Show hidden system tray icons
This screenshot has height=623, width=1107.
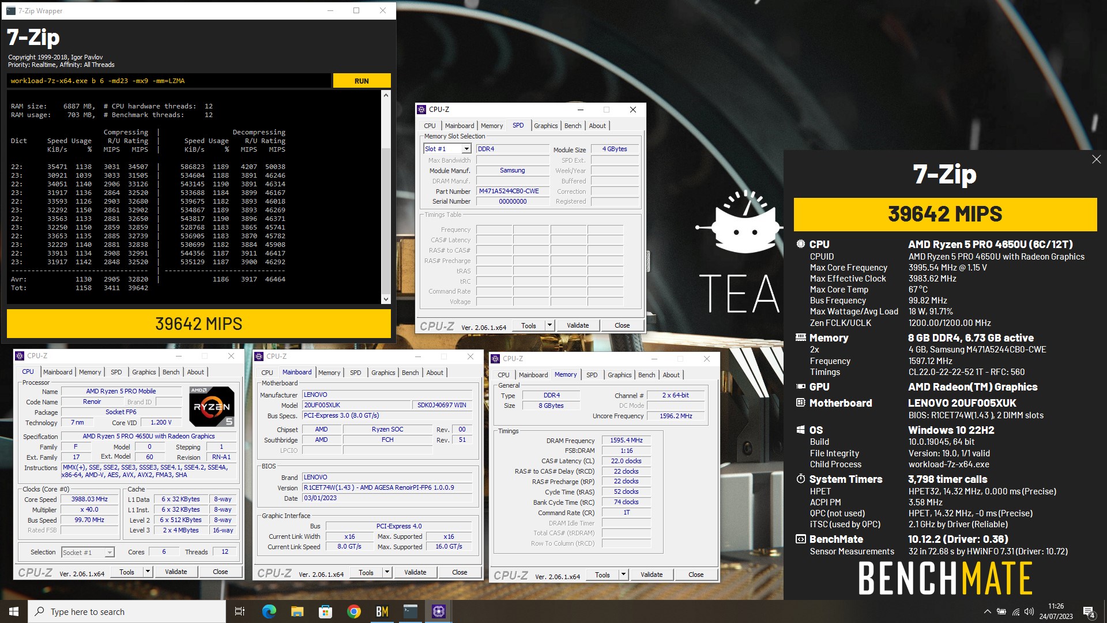(x=987, y=611)
